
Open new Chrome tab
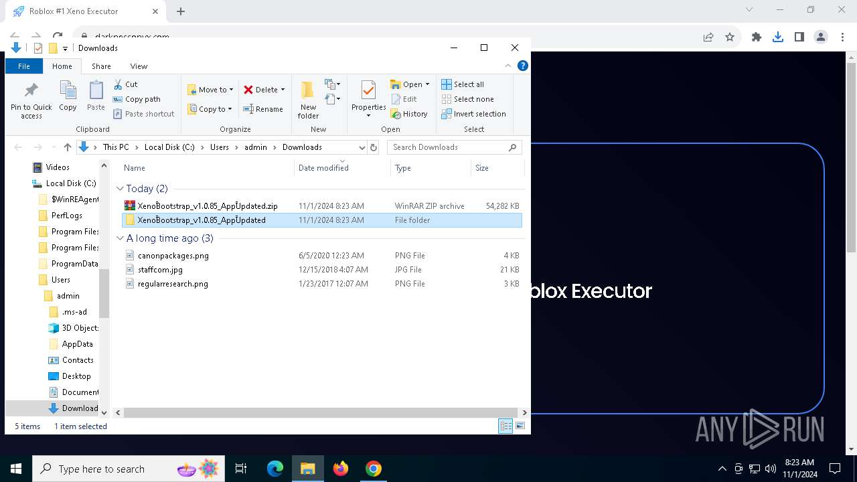pos(181,11)
